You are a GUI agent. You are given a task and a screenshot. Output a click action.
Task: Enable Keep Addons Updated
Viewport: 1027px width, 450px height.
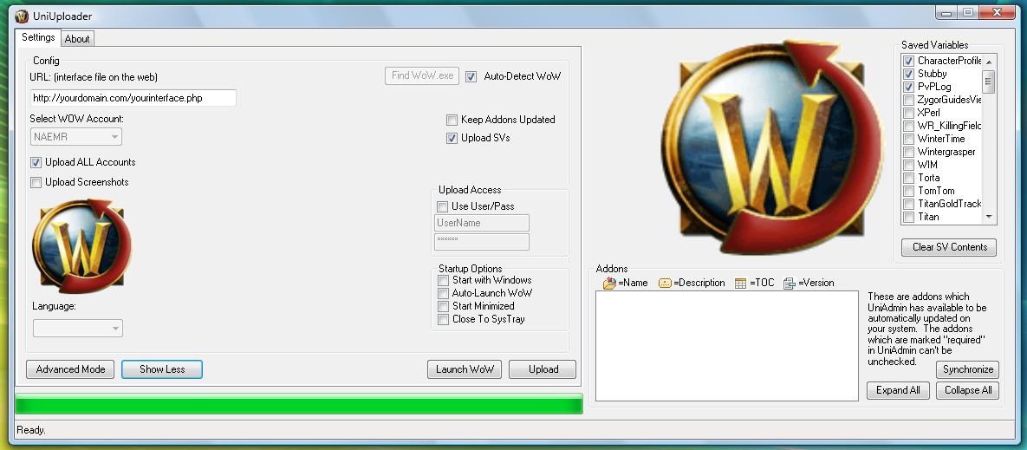pos(452,121)
